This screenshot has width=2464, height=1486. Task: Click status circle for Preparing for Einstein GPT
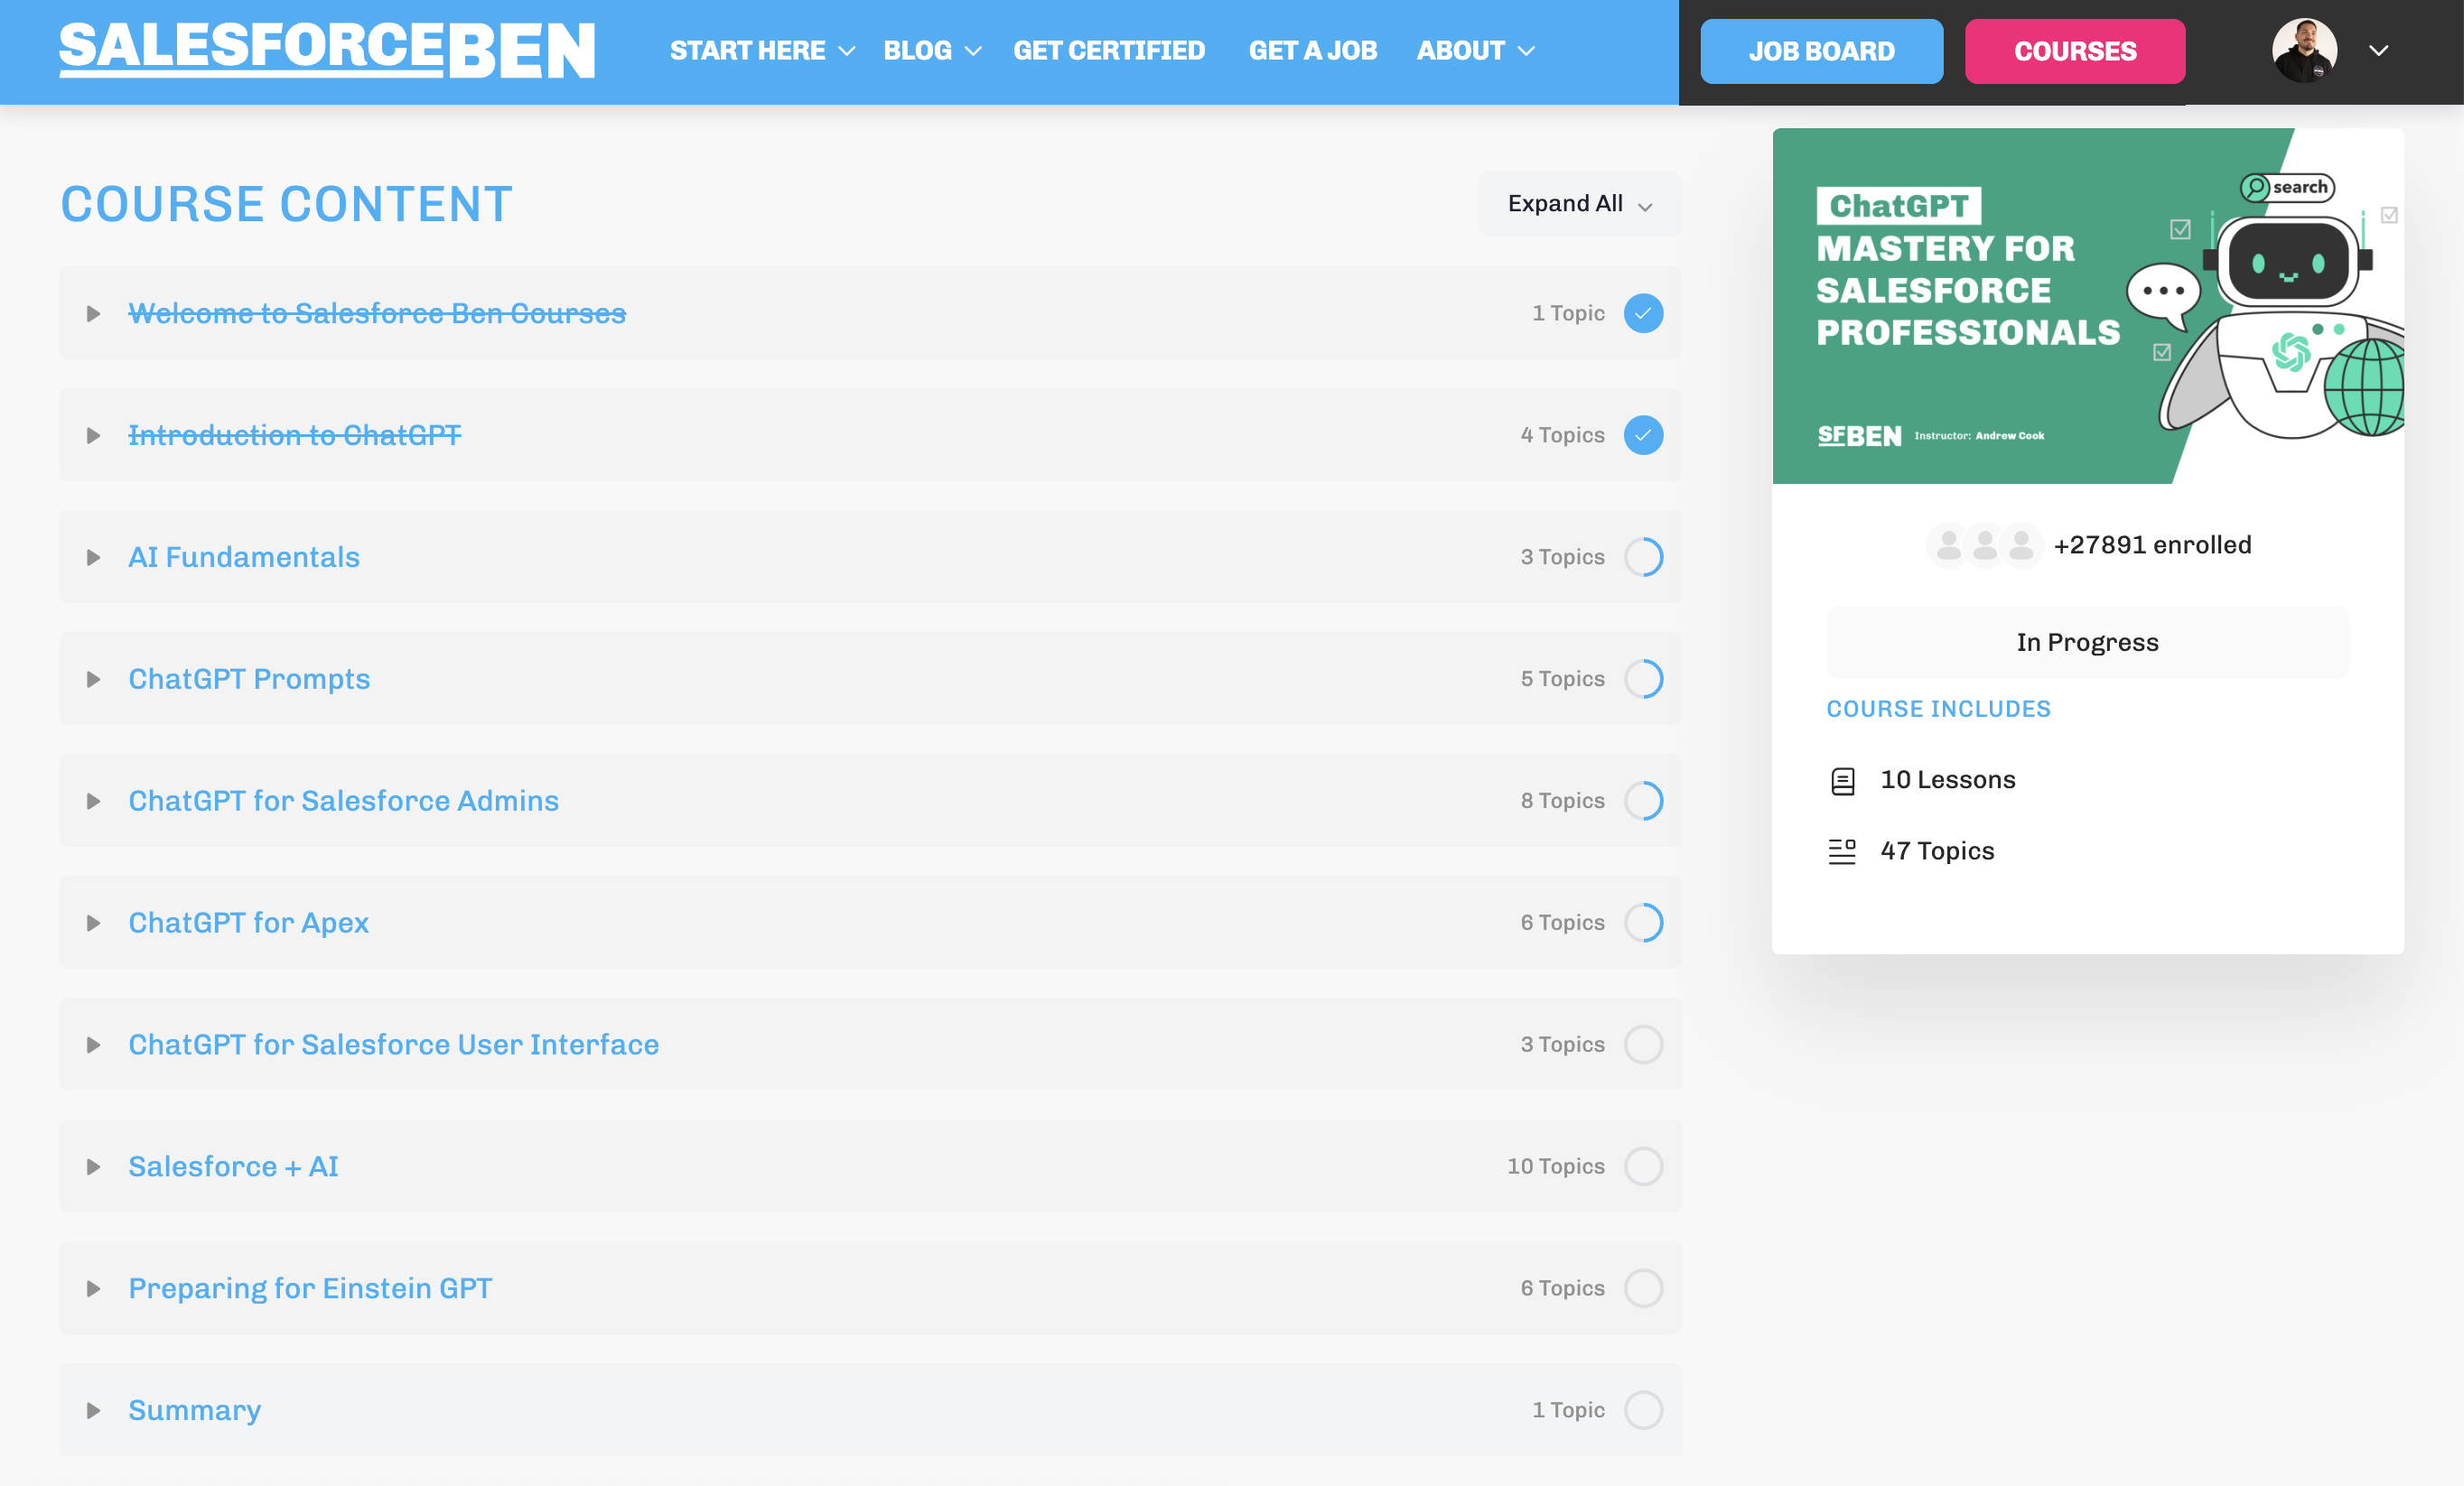tap(1643, 1289)
